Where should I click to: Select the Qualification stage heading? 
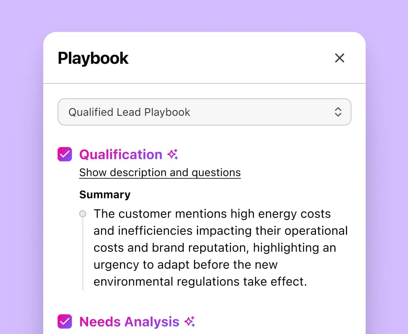(121, 154)
